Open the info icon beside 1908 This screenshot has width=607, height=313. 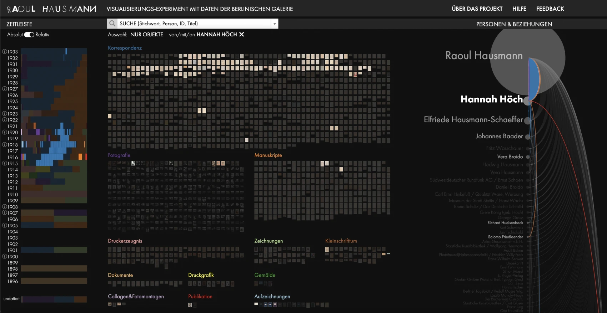[x=5, y=207]
